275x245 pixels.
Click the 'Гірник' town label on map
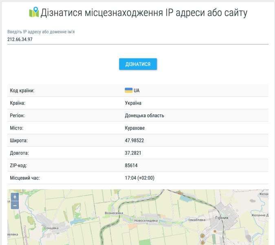222,218
